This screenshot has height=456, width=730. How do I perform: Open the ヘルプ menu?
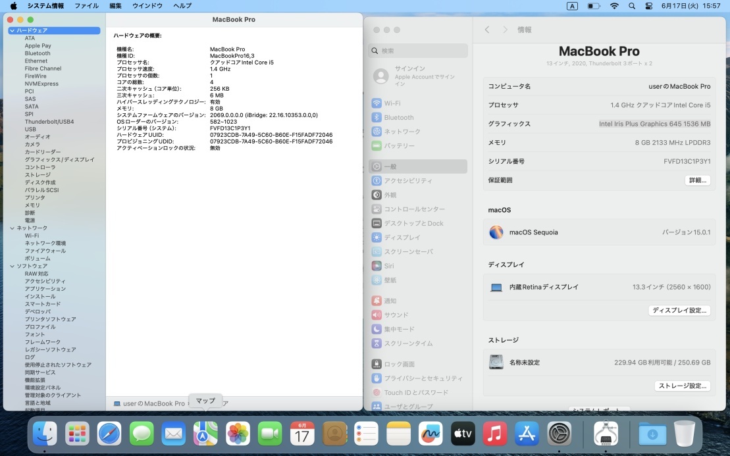click(182, 6)
